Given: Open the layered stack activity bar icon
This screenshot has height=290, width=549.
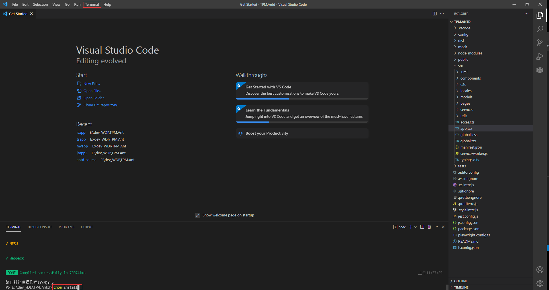Looking at the screenshot, I should 540,70.
